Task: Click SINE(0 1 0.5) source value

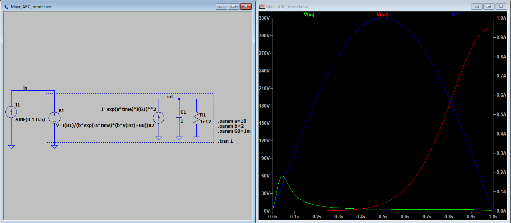Action: point(31,120)
